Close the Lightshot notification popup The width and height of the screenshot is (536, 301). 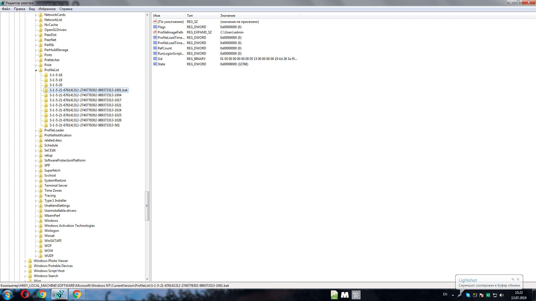point(518,279)
